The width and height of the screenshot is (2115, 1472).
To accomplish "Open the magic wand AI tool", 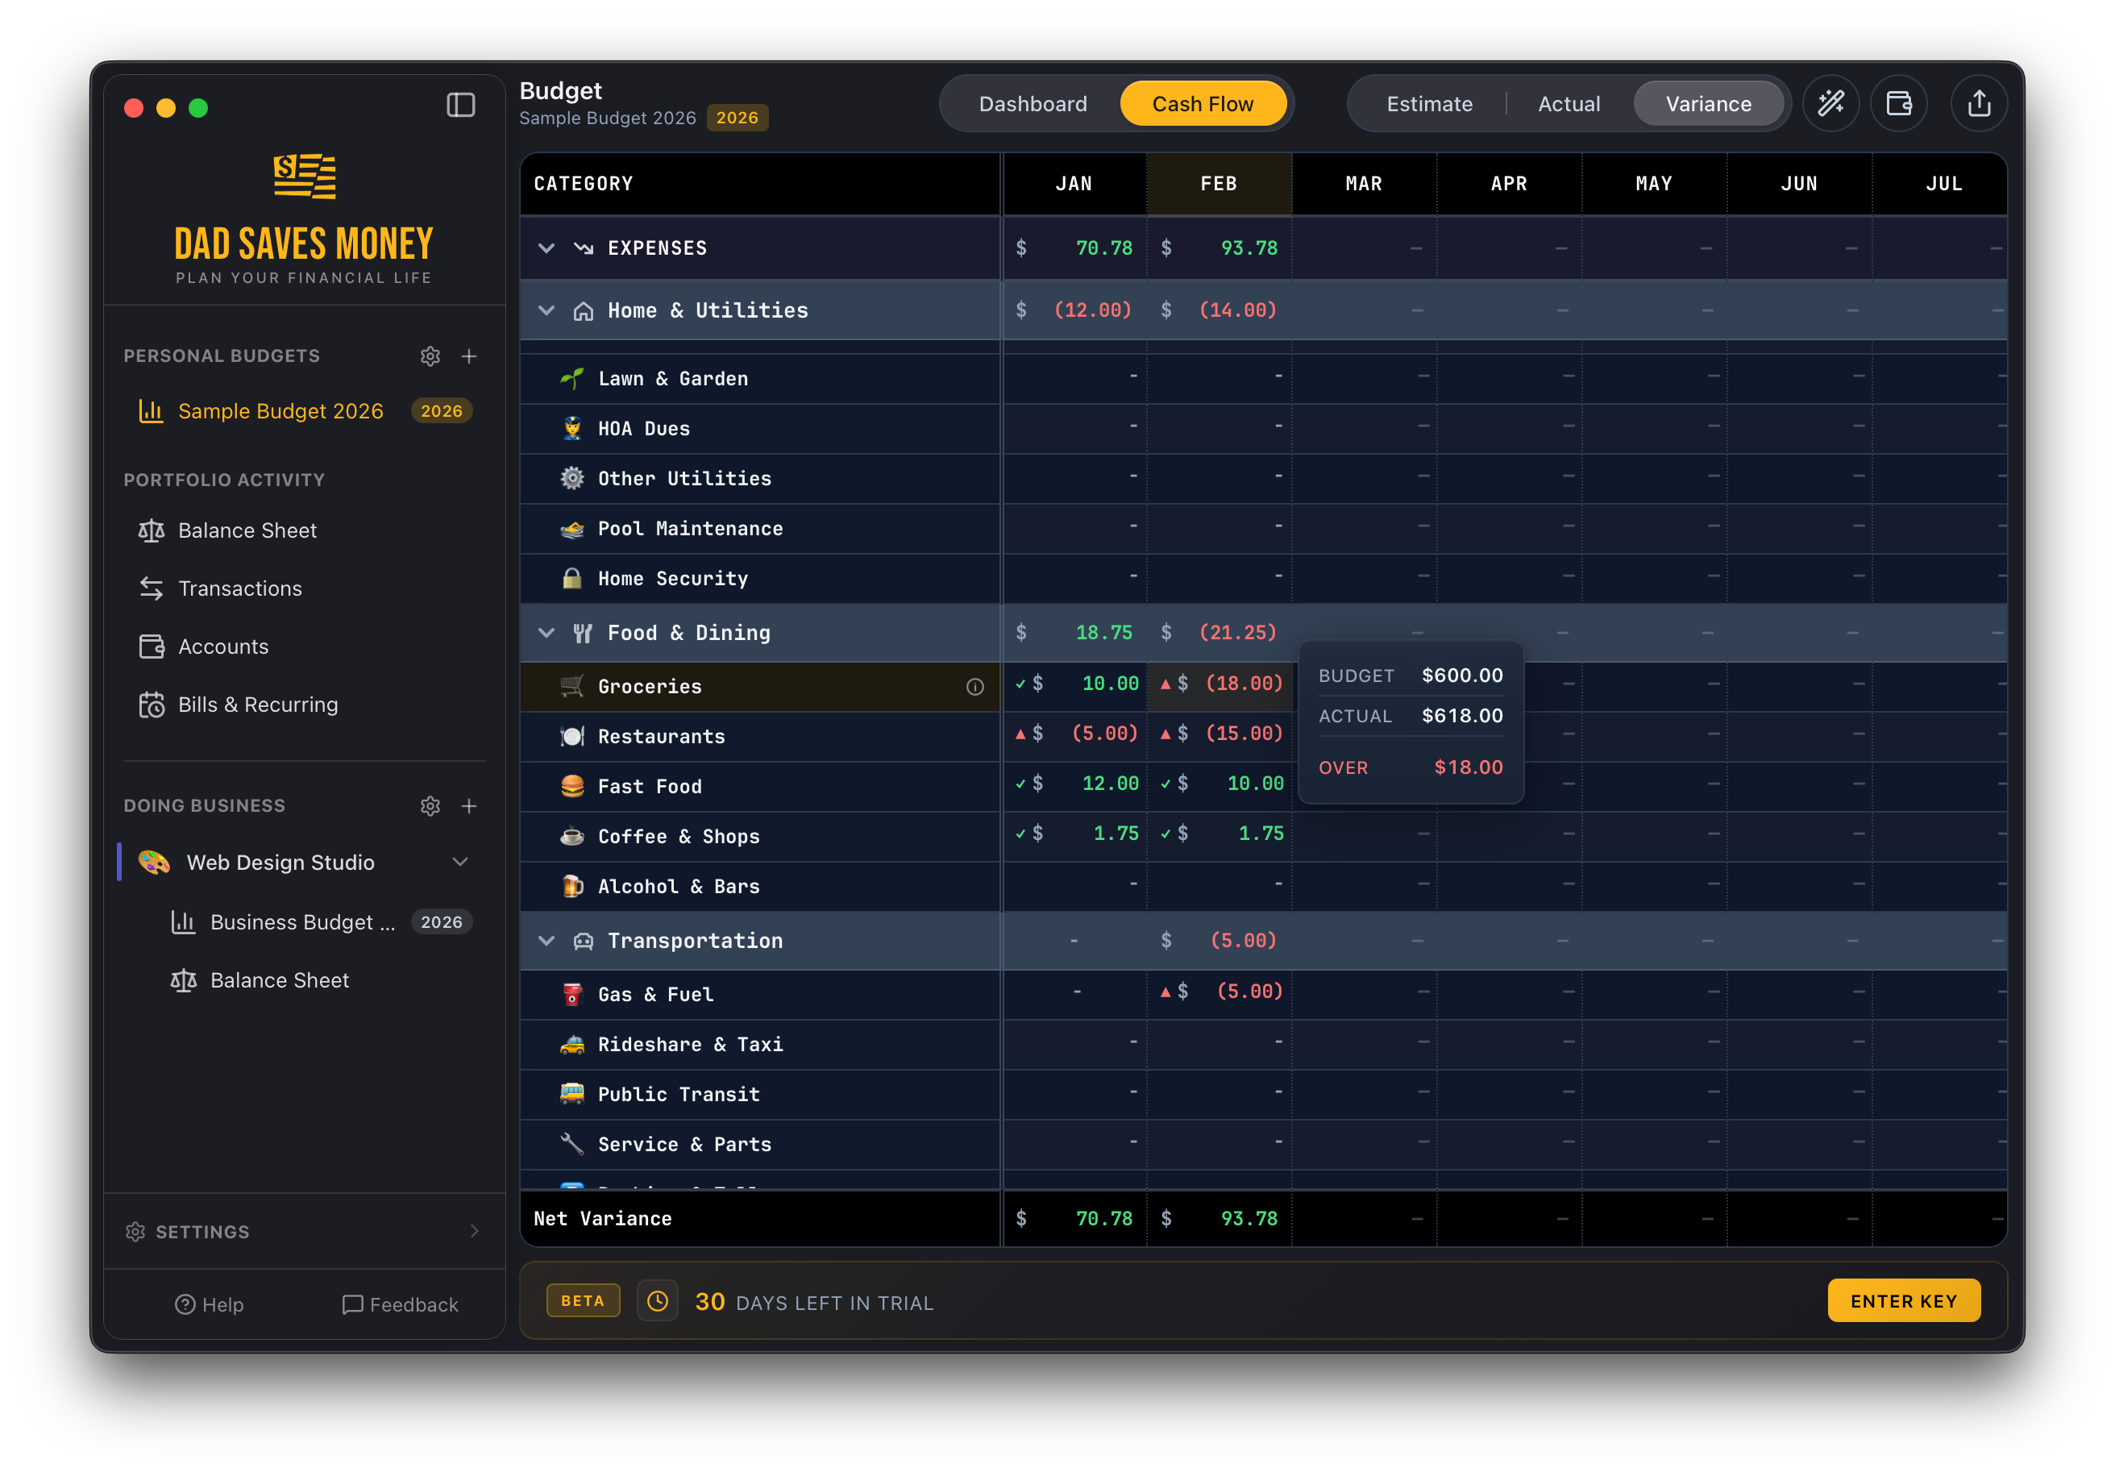I will point(1831,103).
